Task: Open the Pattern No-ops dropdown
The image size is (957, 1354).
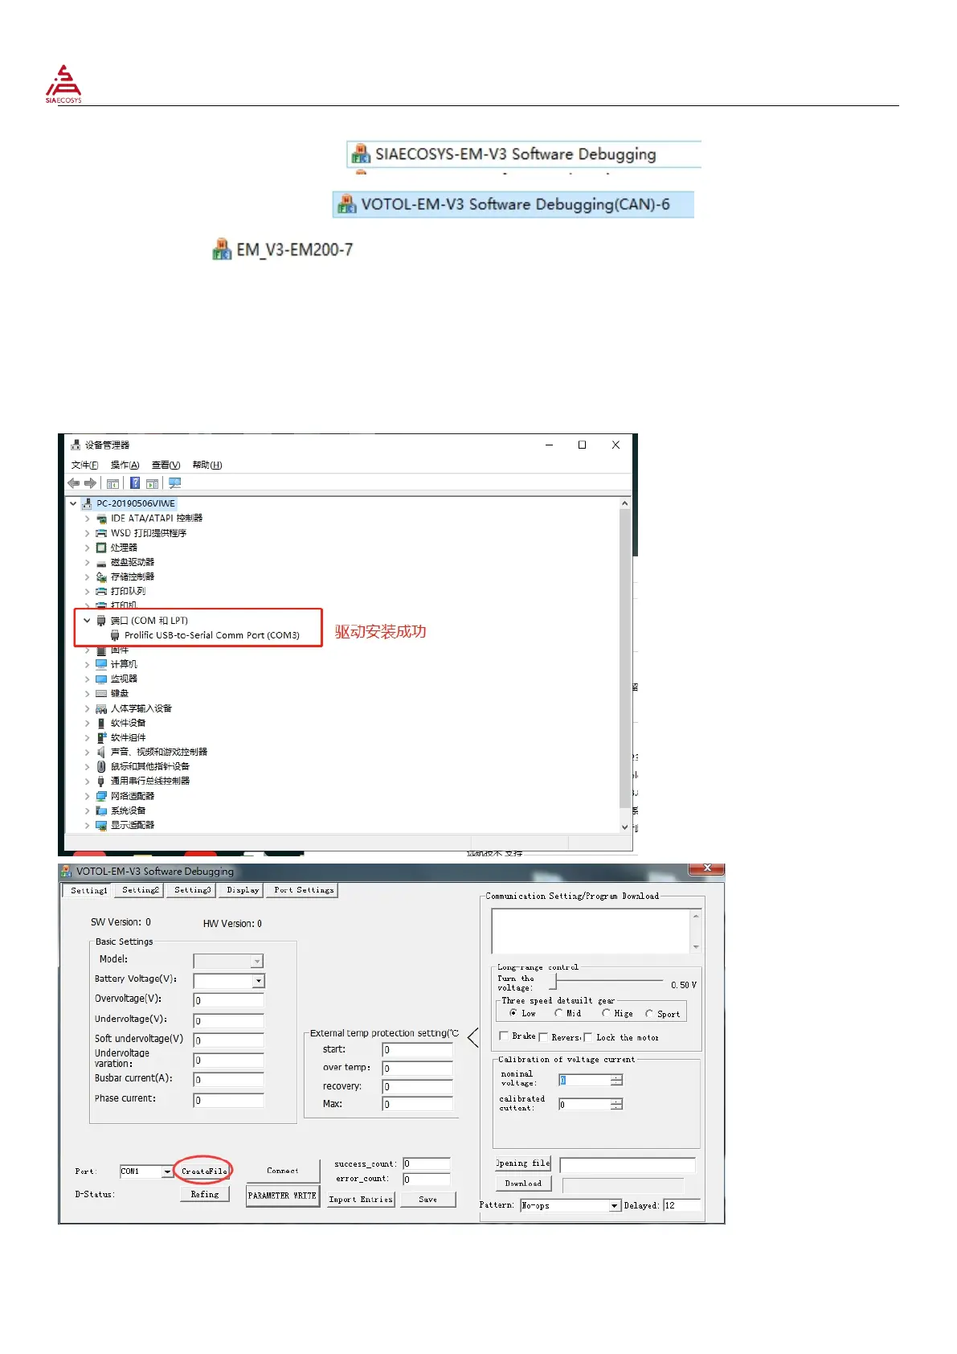Action: tap(615, 1205)
